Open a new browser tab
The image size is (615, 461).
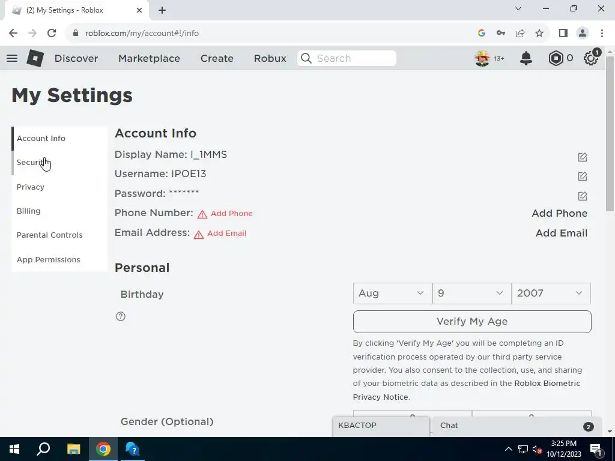(x=162, y=10)
